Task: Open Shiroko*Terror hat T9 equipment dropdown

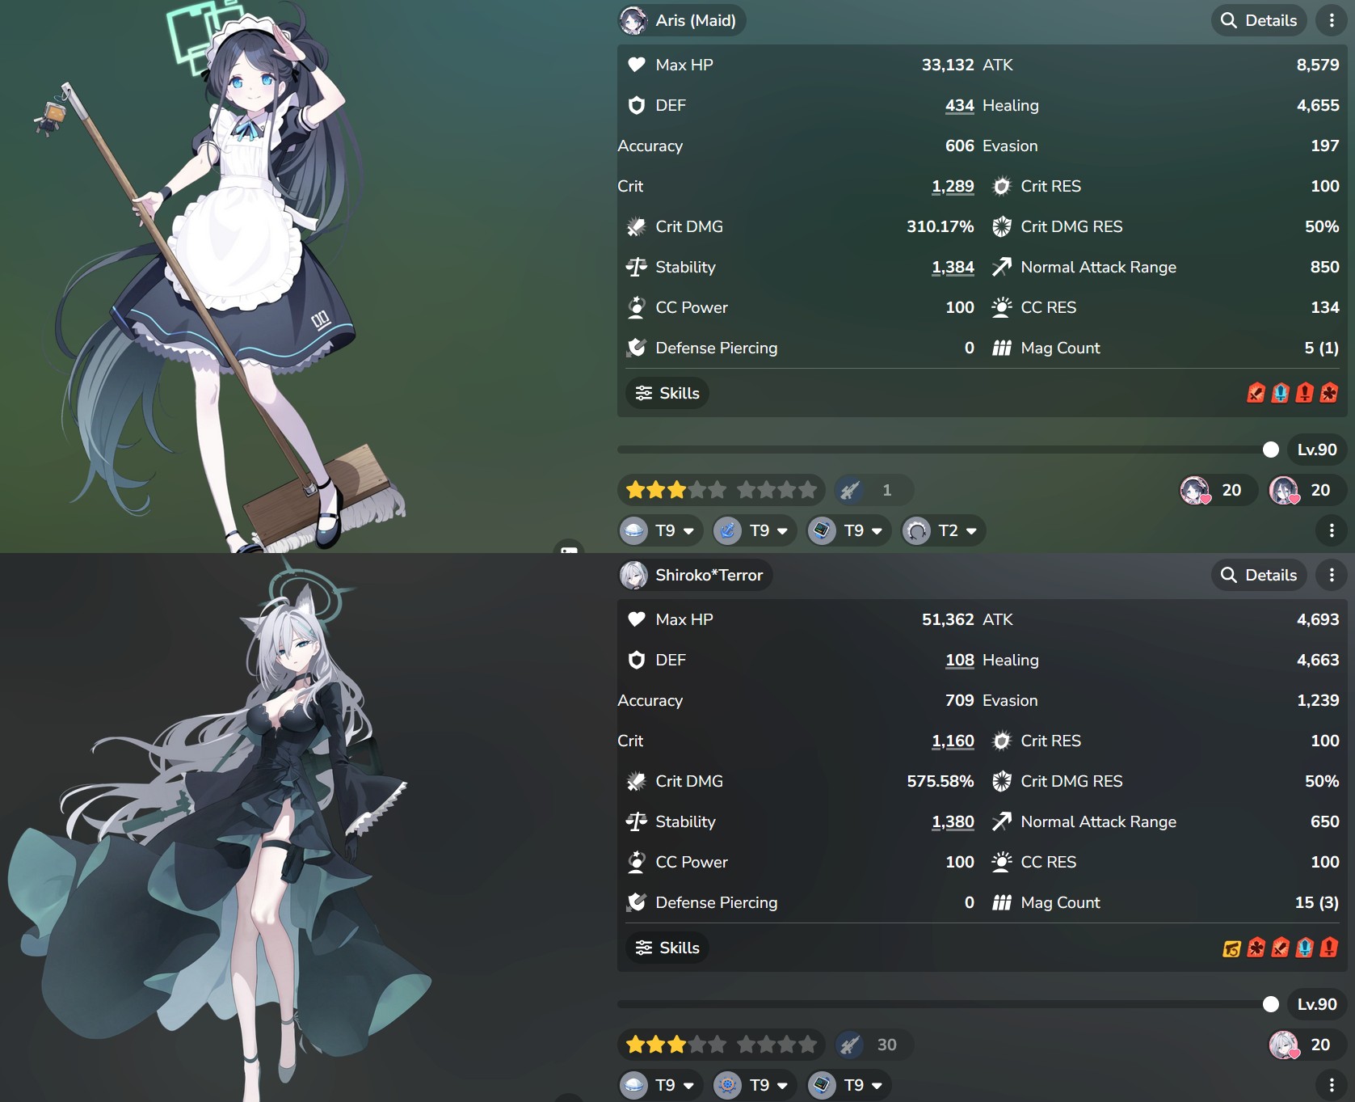Action: [660, 1085]
